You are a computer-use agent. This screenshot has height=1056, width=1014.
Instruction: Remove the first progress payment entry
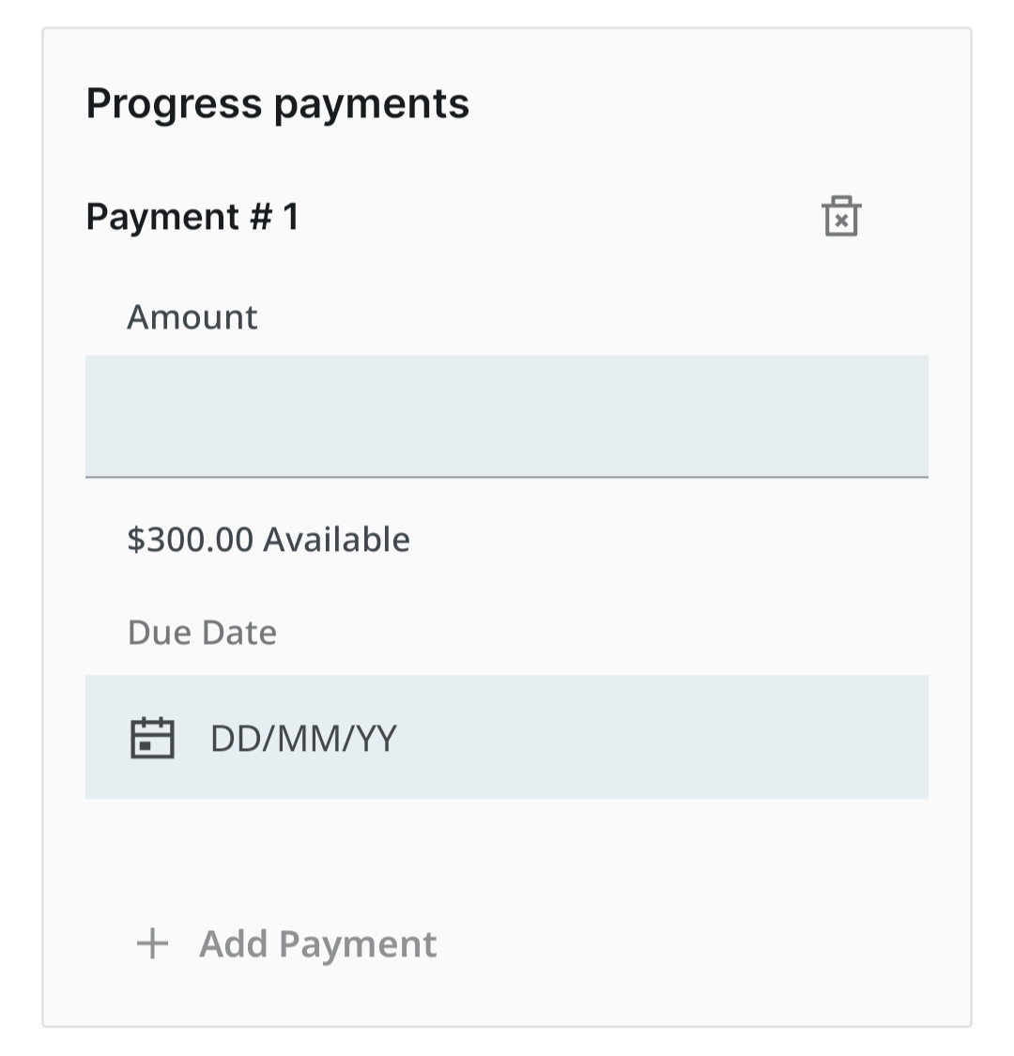(841, 217)
